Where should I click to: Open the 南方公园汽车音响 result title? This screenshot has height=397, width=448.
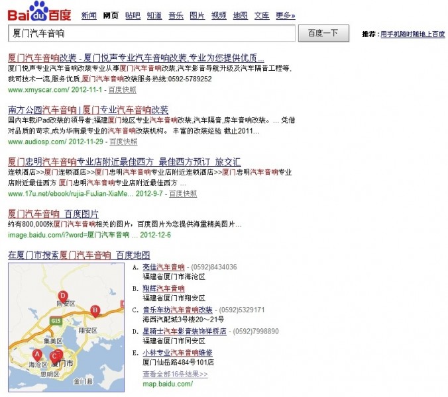88,110
